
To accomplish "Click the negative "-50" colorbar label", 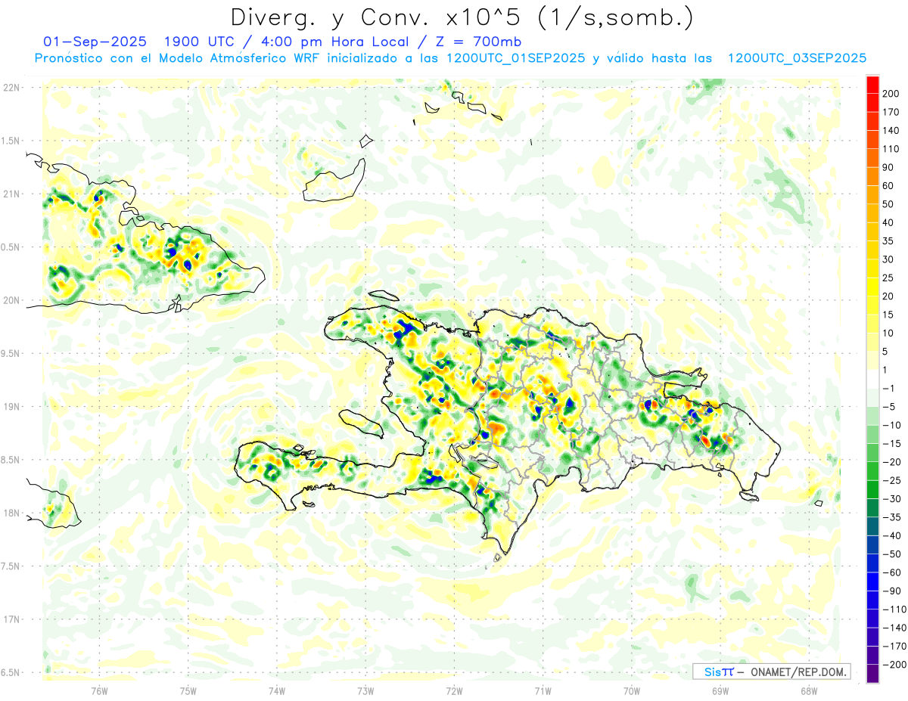I will tap(893, 554).
